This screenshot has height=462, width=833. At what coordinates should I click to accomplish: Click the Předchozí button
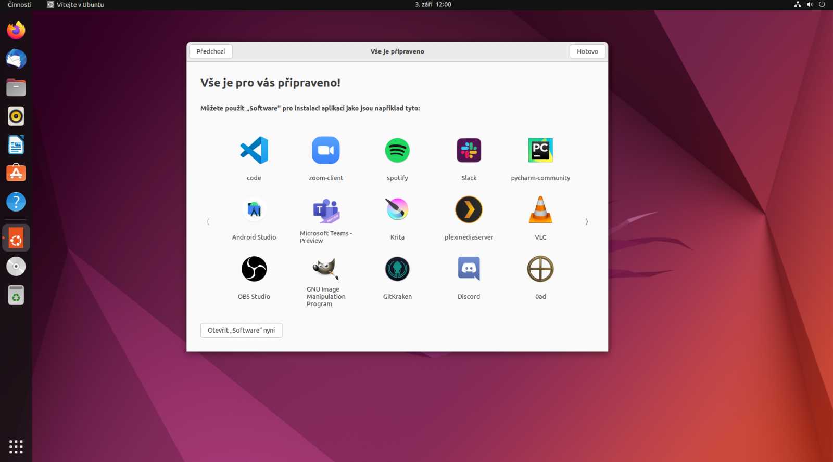[211, 51]
